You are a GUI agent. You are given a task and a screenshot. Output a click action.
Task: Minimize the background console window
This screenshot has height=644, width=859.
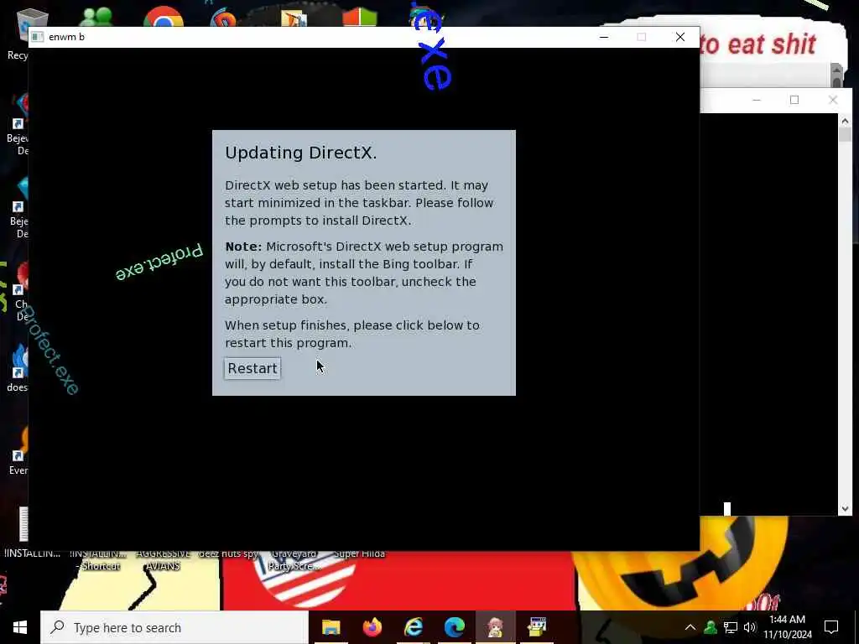[x=757, y=100]
